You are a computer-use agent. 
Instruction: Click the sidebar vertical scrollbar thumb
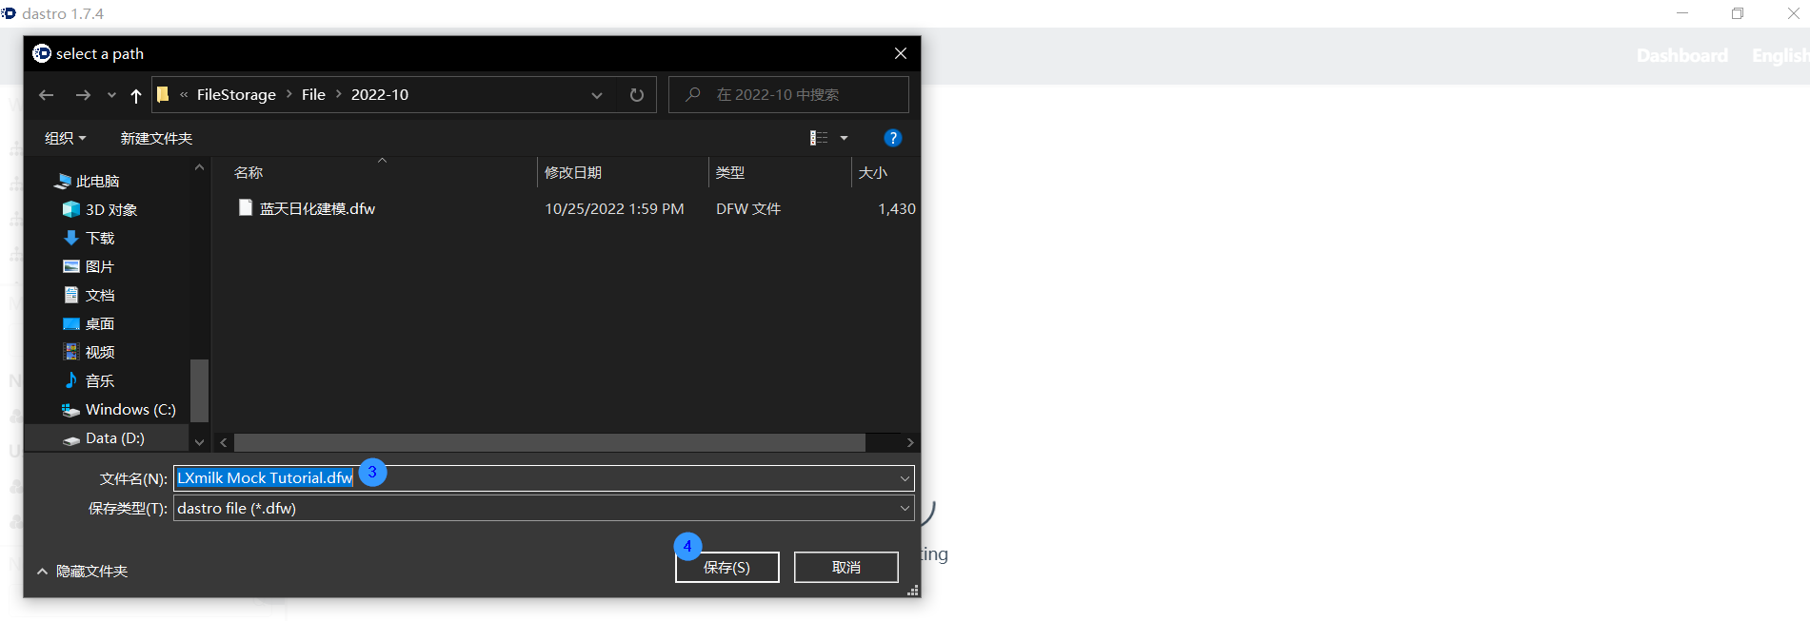(x=199, y=390)
